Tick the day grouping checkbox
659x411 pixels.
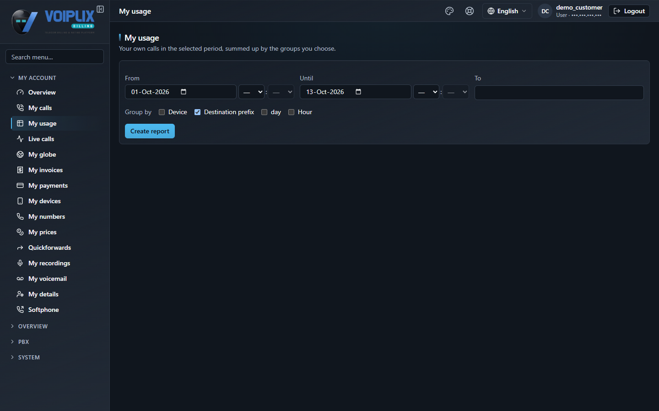pyautogui.click(x=264, y=112)
